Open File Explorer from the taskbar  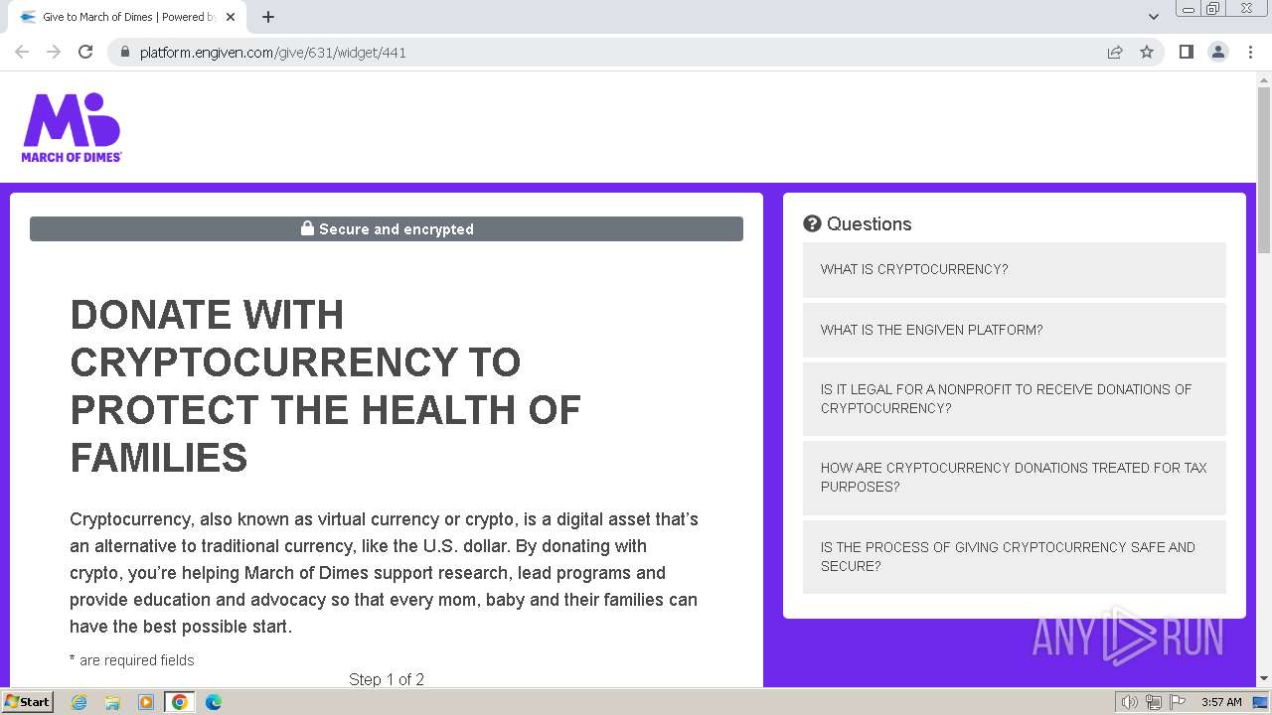pos(112,702)
